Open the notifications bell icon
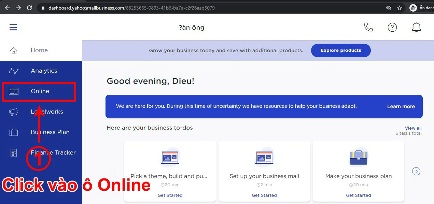434x204 pixels. tap(416, 27)
